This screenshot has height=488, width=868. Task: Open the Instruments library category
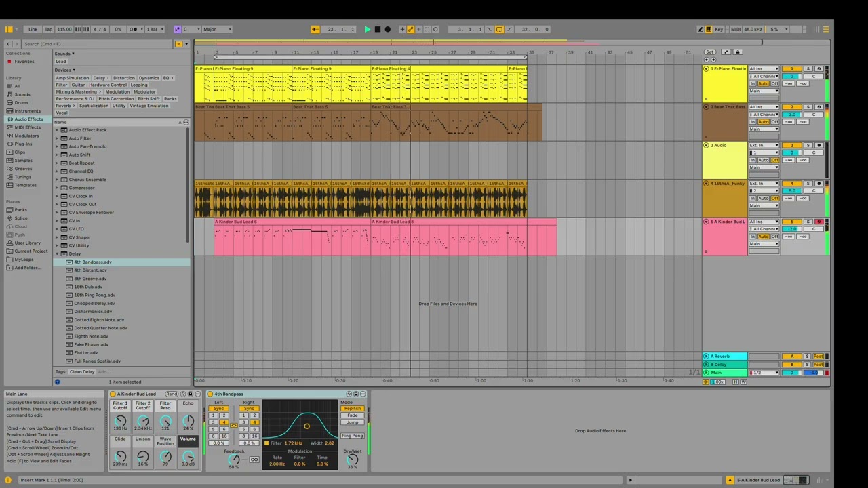point(27,110)
